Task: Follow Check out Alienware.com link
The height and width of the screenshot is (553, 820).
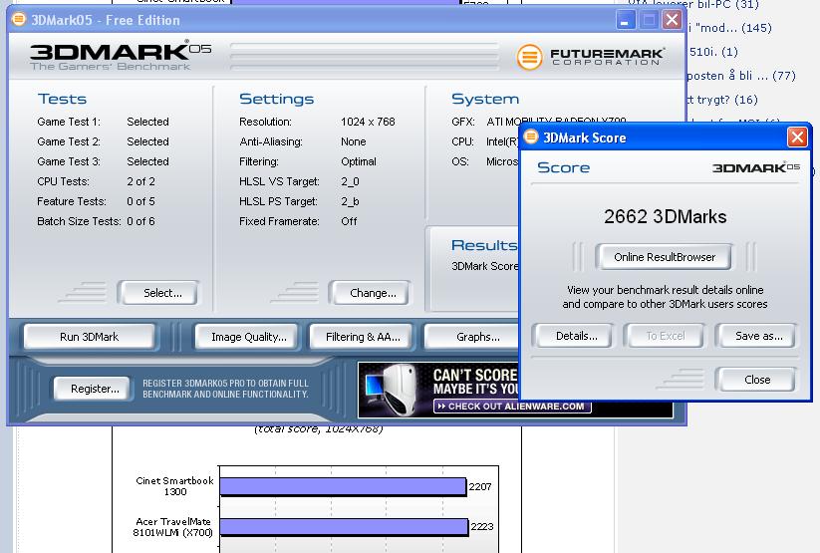Action: [x=512, y=406]
